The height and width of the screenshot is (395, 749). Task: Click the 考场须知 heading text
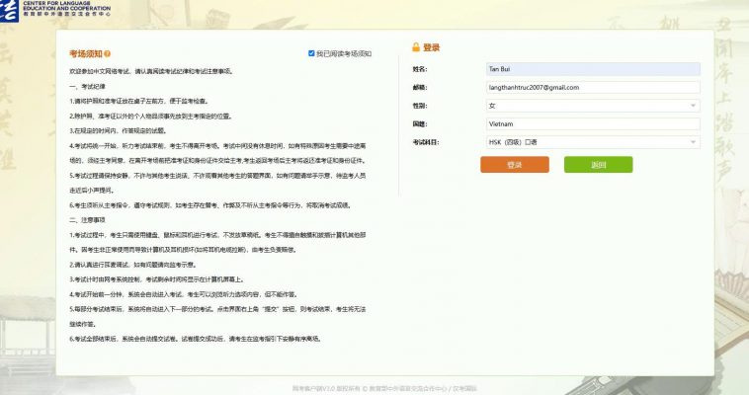[86, 54]
